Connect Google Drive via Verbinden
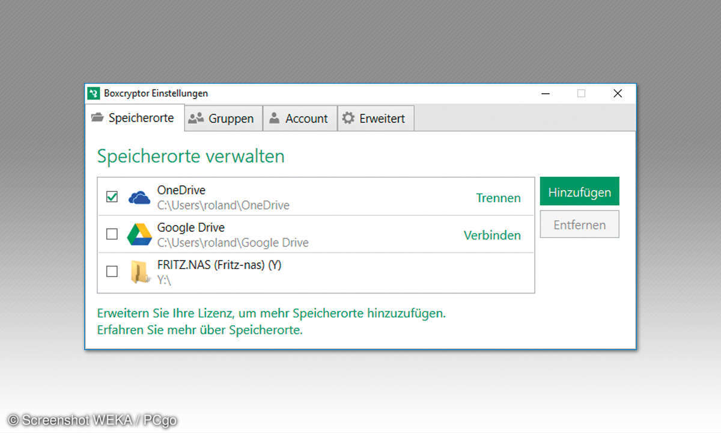Image resolution: width=721 pixels, height=433 pixels. pos(492,235)
